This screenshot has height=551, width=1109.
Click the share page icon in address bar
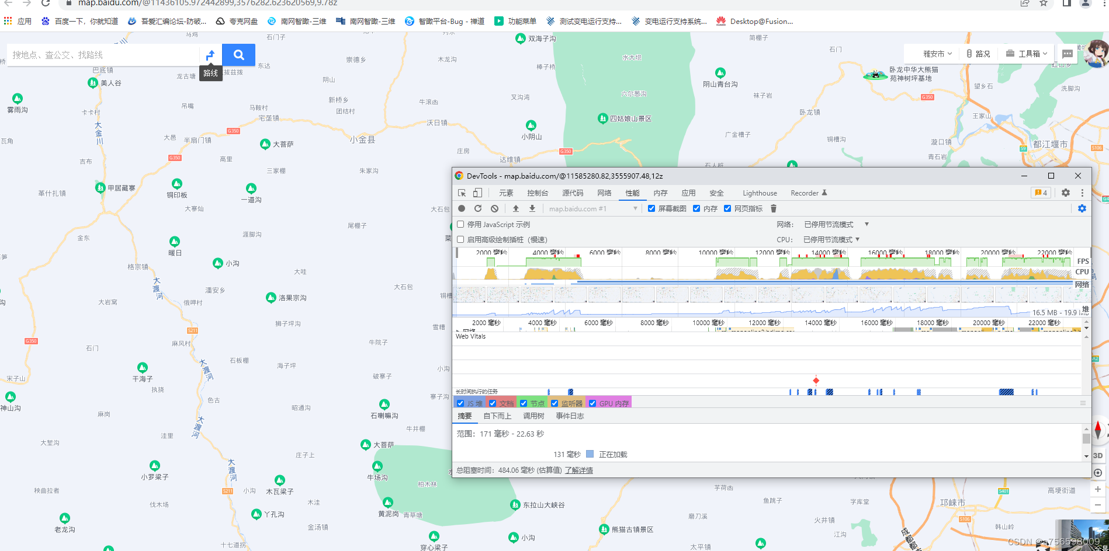pyautogui.click(x=1025, y=3)
